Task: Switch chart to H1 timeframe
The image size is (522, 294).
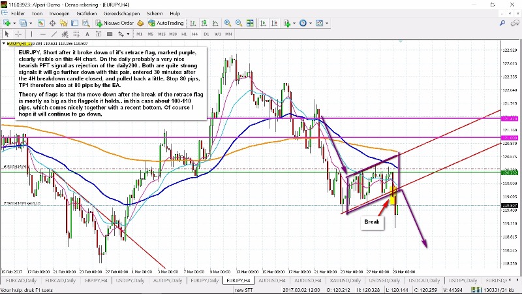Action: pos(185,34)
